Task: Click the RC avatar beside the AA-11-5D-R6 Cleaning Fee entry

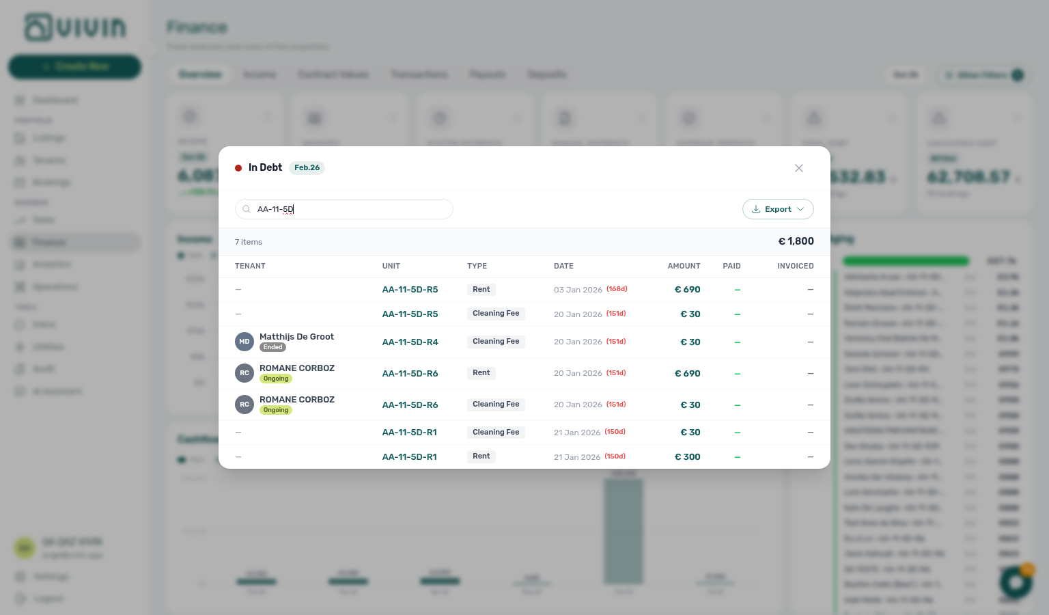Action: click(244, 405)
